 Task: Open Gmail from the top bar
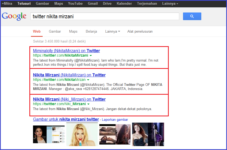point(93,3)
